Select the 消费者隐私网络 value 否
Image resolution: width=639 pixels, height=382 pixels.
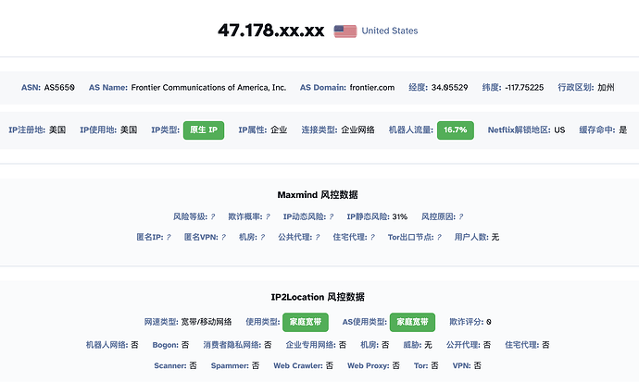tap(268, 345)
